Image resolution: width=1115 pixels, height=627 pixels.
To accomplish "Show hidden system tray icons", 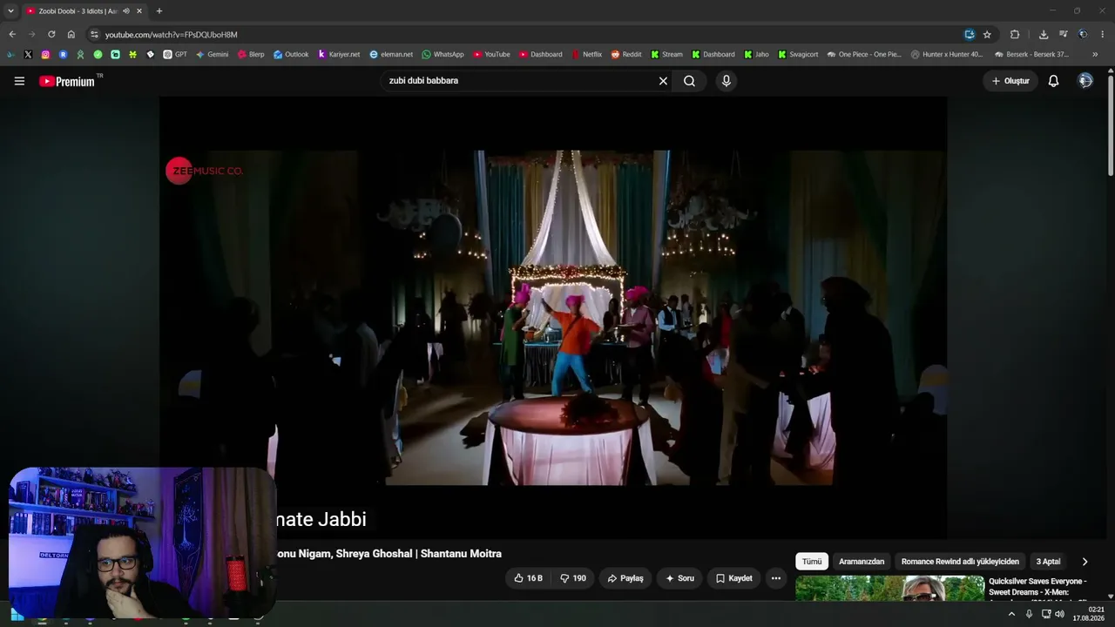I will click(x=1011, y=614).
